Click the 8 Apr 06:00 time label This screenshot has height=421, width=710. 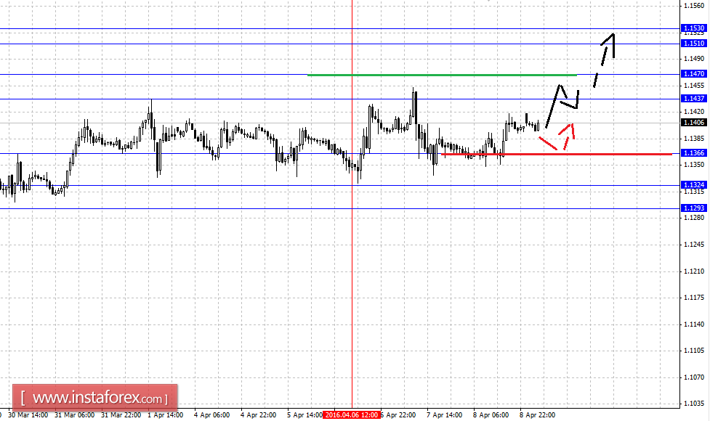(491, 414)
